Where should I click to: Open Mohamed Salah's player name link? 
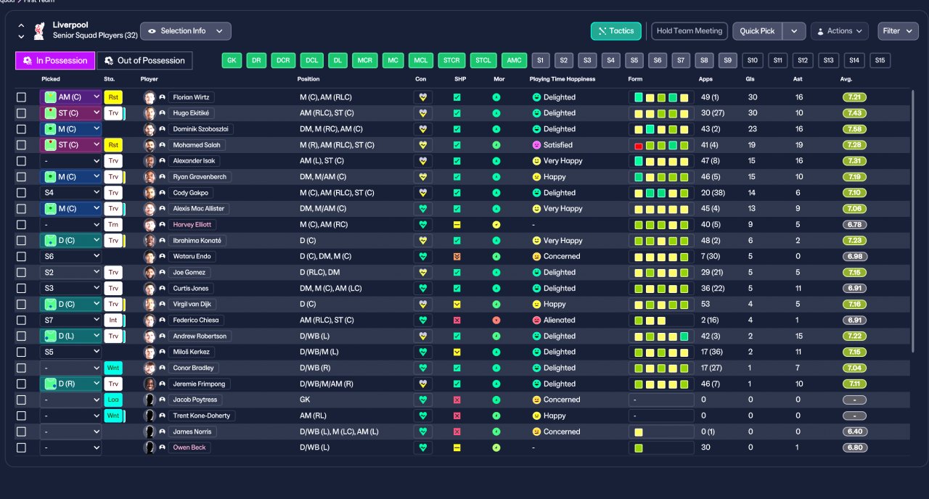click(x=197, y=145)
